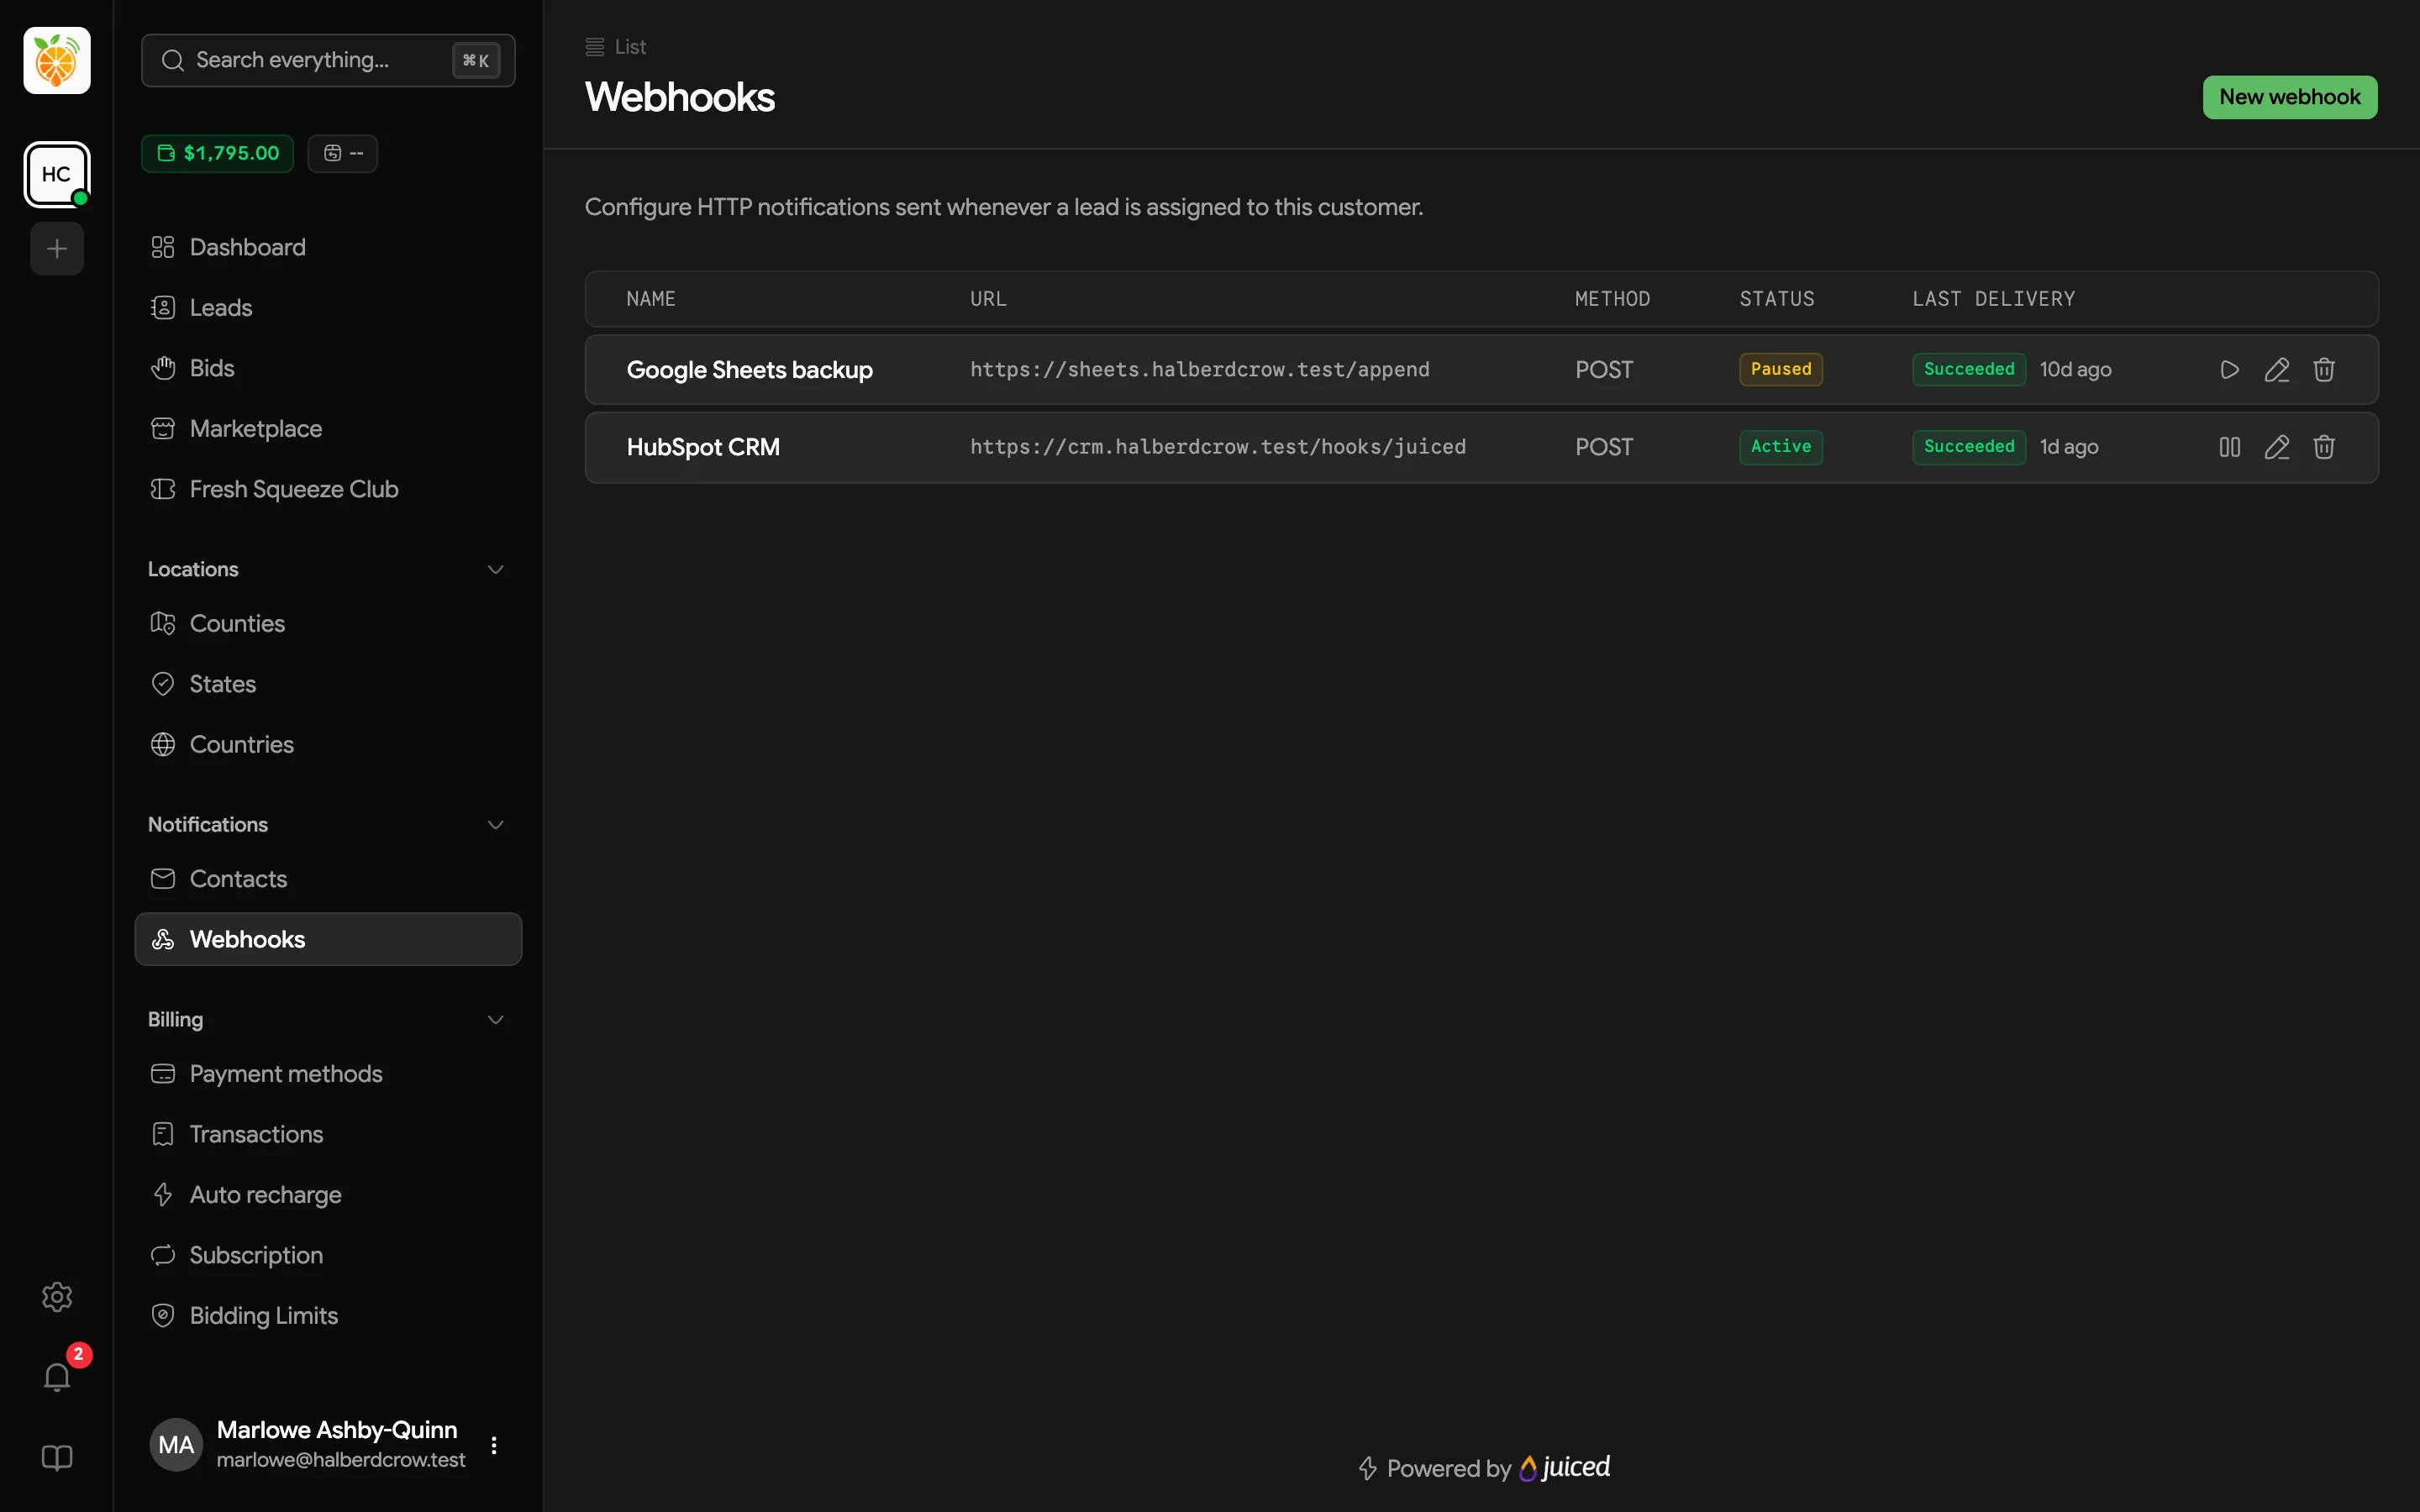
Task: Open Countries locations
Action: coord(328,744)
